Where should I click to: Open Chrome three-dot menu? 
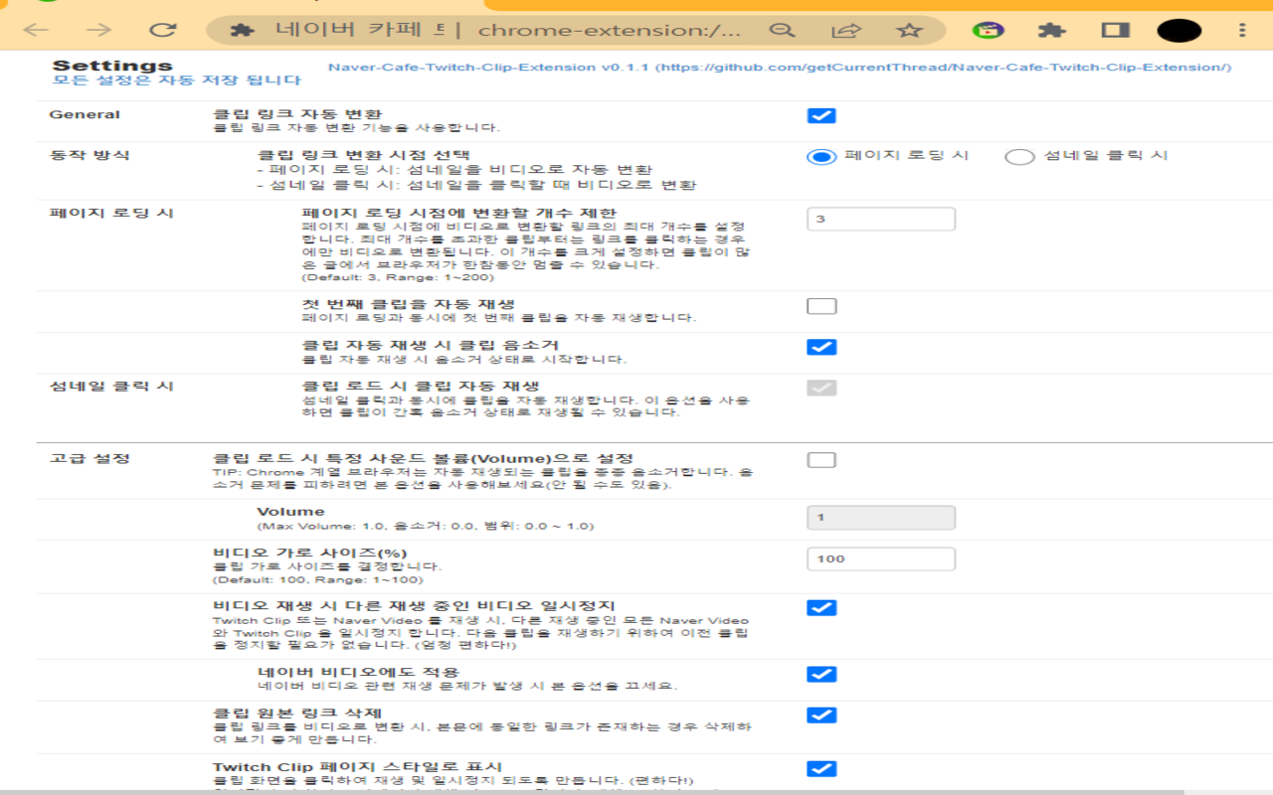click(x=1243, y=31)
